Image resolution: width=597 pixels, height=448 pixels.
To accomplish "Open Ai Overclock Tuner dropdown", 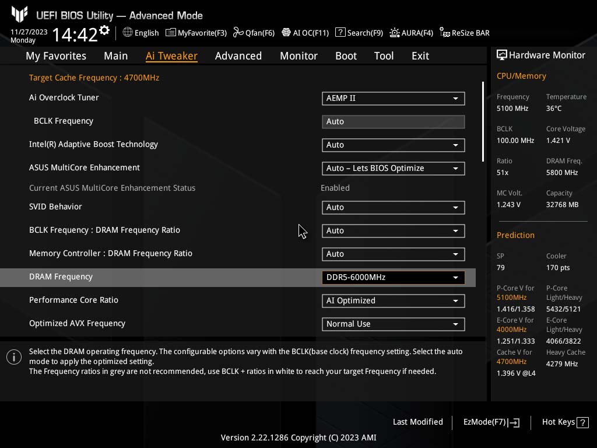I will pos(393,98).
